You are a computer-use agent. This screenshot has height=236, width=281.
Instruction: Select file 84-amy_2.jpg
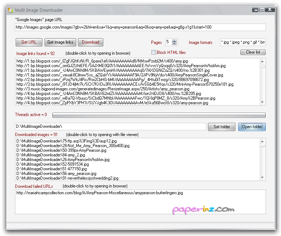51,155
